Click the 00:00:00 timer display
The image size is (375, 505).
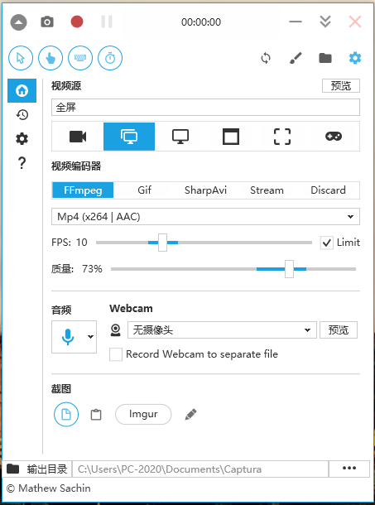tap(201, 22)
